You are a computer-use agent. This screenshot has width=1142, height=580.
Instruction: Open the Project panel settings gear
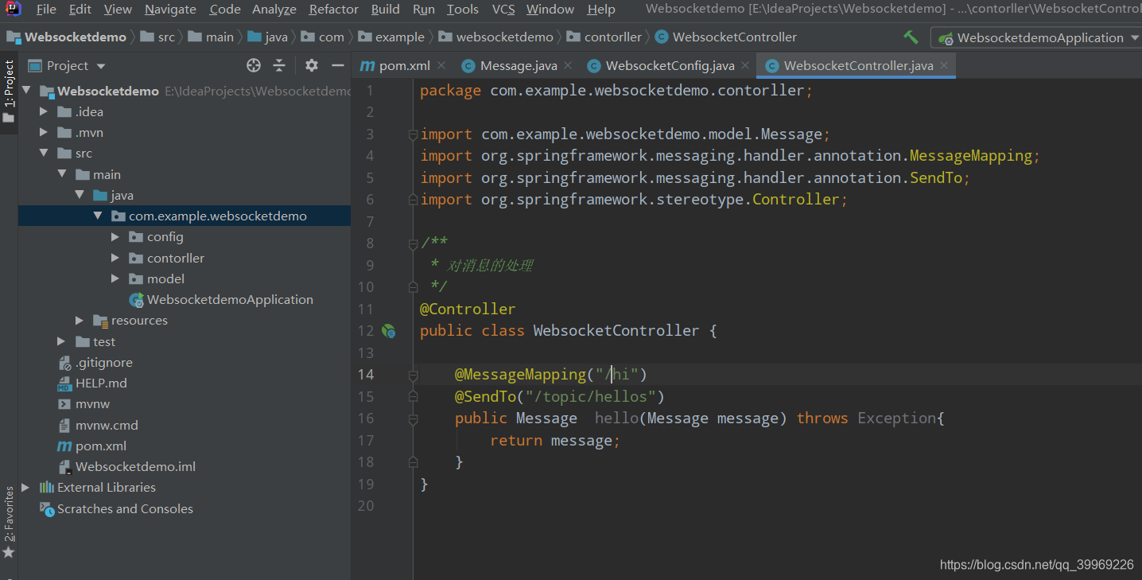(x=311, y=65)
